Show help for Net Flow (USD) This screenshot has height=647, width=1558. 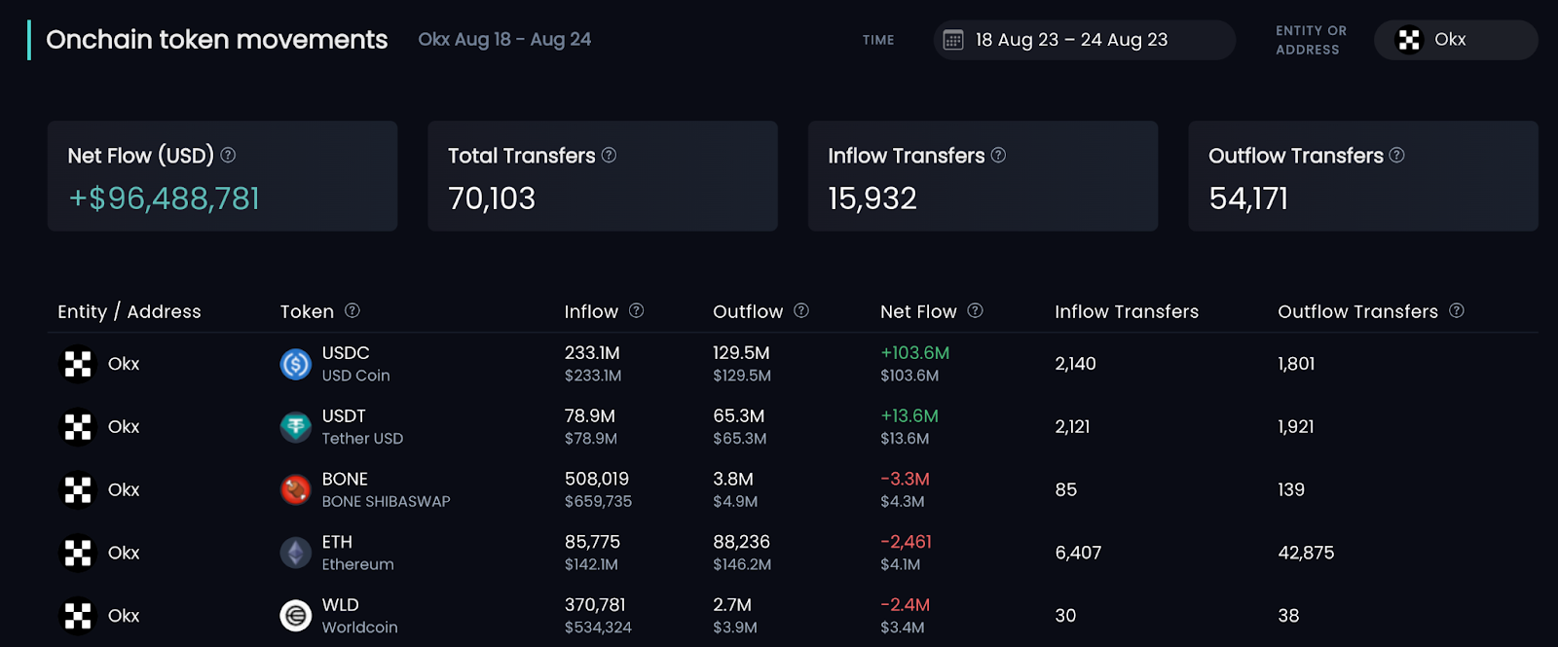(x=228, y=155)
